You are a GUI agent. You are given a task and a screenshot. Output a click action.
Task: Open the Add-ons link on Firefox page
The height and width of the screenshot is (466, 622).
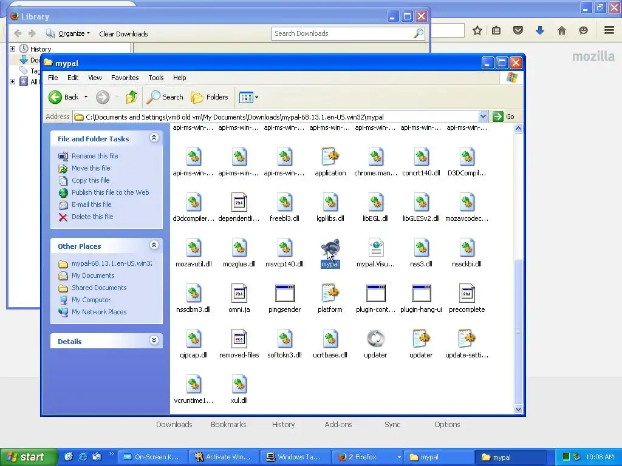coord(338,424)
